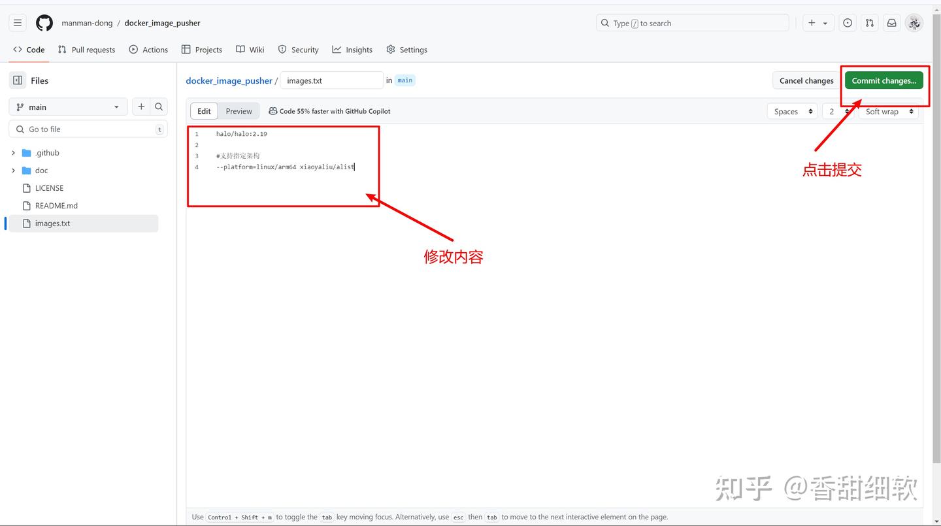Open the Soft wrap dropdown
Image resolution: width=941 pixels, height=526 pixels.
(887, 111)
